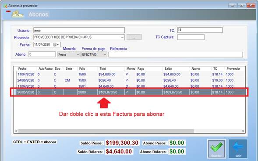Image resolution: width=258 pixels, height=161 pixels.
Task: Click the scrollbar left arrow
Action: pyautogui.click(x=16, y=131)
